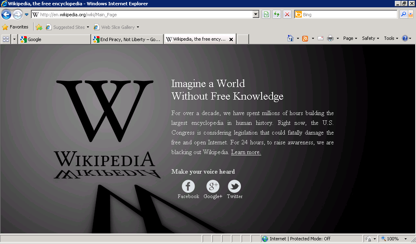Stop loading with the red X icon
The image size is (416, 244).
click(x=287, y=14)
